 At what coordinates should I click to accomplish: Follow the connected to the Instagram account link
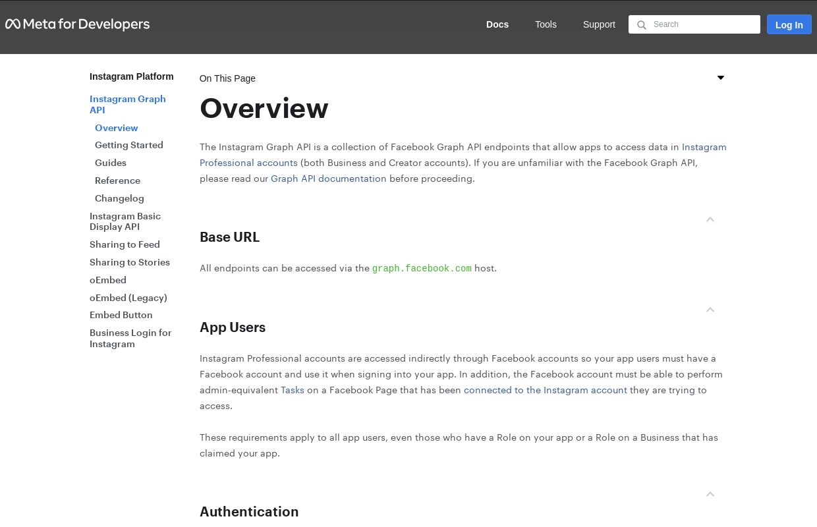[x=546, y=390]
